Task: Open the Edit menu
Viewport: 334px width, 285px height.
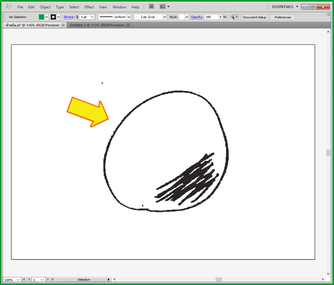Action: 31,7
